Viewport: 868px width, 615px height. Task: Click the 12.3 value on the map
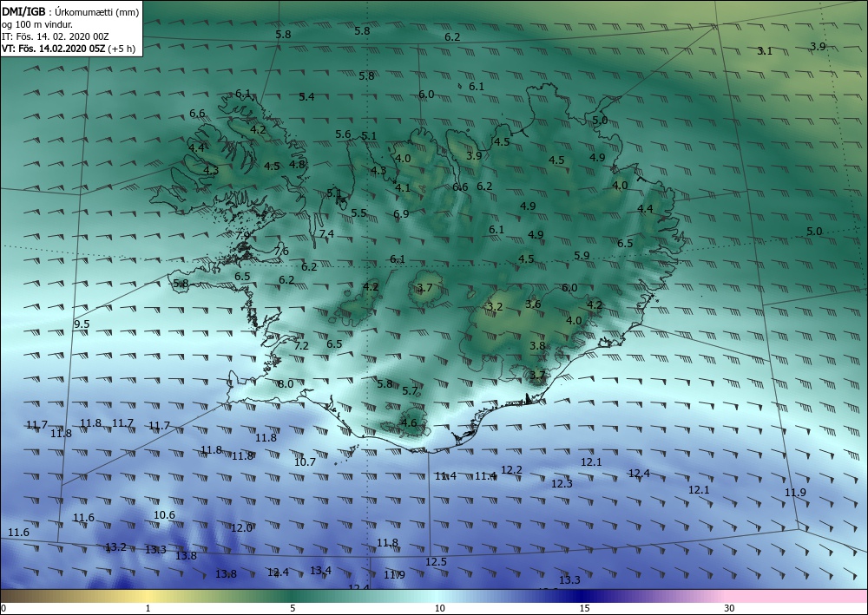click(x=562, y=483)
